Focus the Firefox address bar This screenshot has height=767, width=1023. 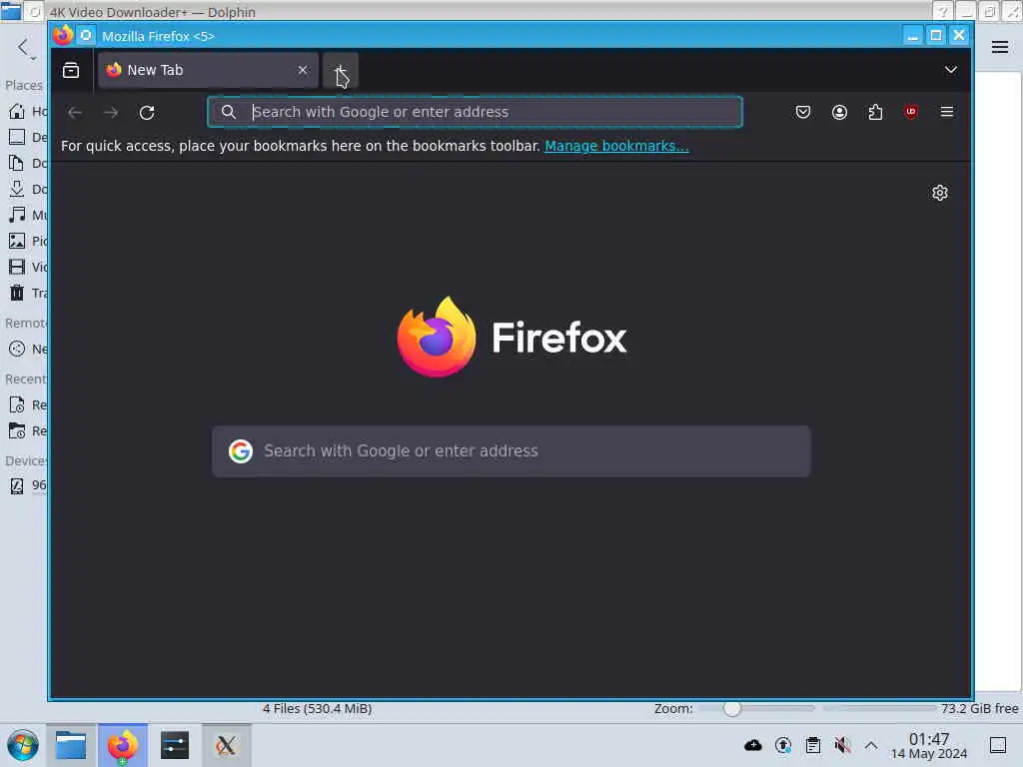(475, 112)
